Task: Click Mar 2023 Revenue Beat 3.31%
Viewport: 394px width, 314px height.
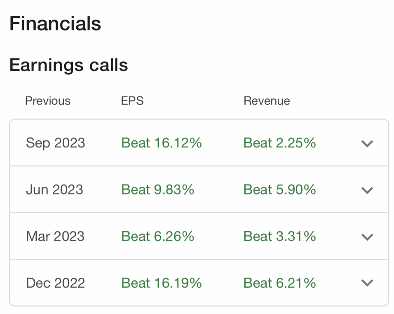Action: pos(279,236)
